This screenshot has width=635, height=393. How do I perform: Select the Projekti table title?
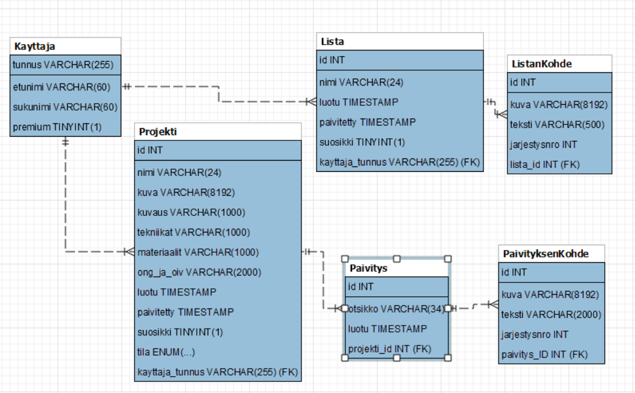[218, 131]
